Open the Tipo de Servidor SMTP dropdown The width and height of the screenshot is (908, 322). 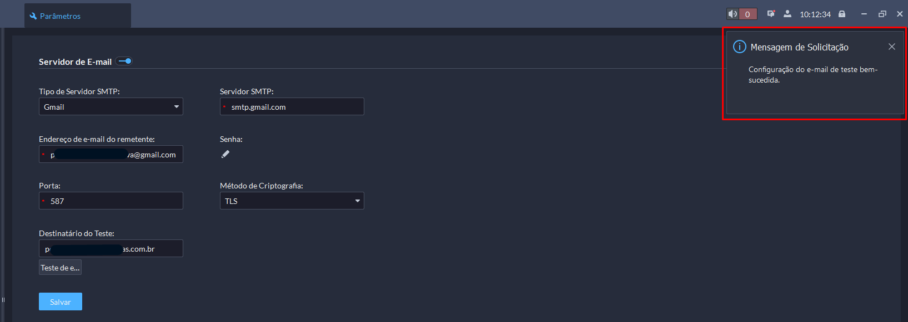point(111,106)
